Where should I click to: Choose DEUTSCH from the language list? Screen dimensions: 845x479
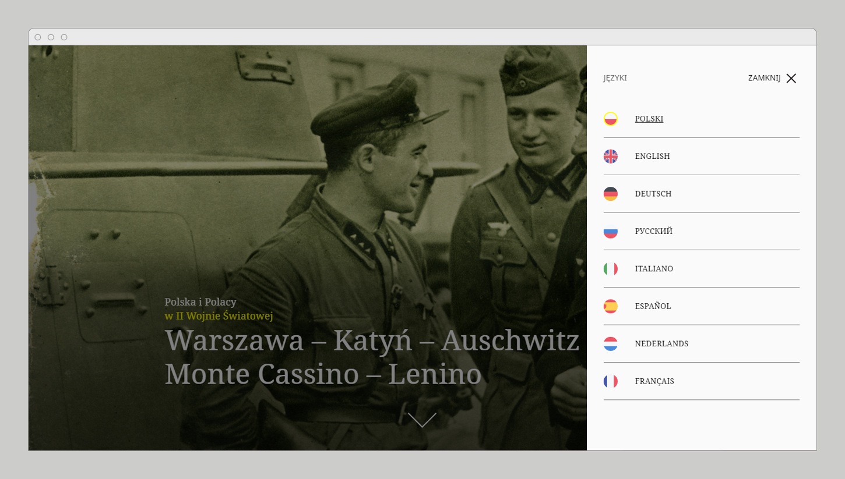[x=653, y=194]
